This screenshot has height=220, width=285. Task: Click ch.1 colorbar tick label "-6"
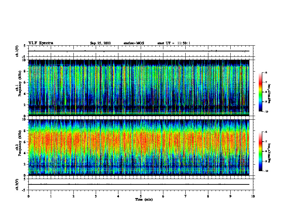click(x=266, y=72)
